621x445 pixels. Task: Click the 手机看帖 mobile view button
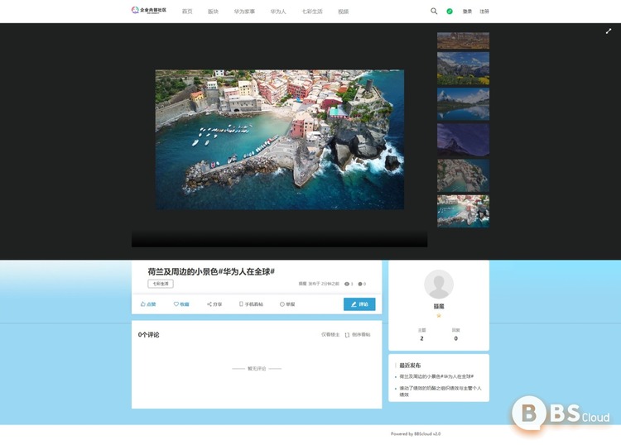point(251,304)
